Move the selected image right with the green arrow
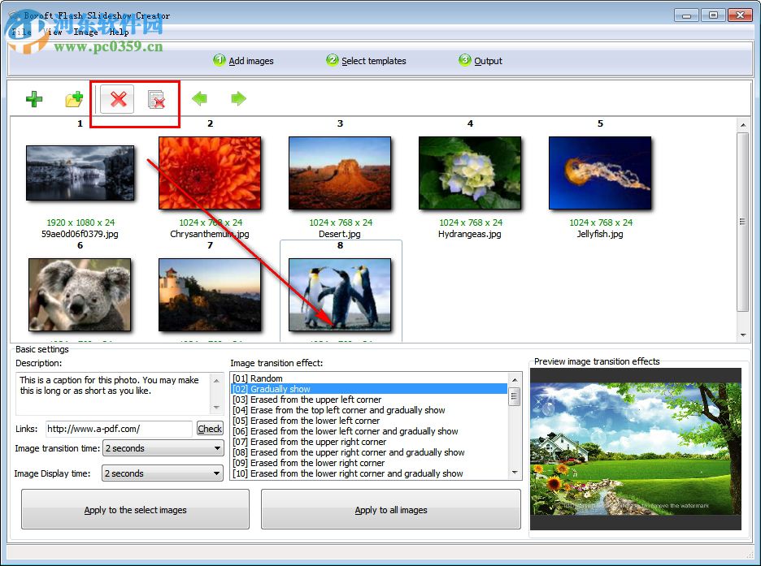 238,99
